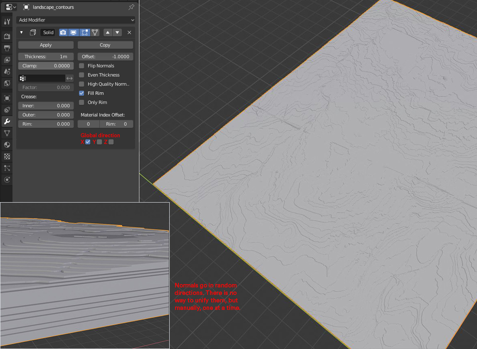Click the Inner crease value field
Viewport: 477px width, 349px height.
tap(46, 106)
